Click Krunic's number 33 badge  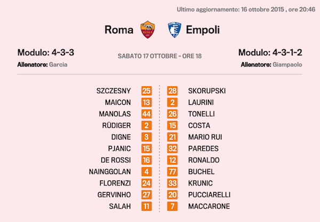[x=173, y=183]
